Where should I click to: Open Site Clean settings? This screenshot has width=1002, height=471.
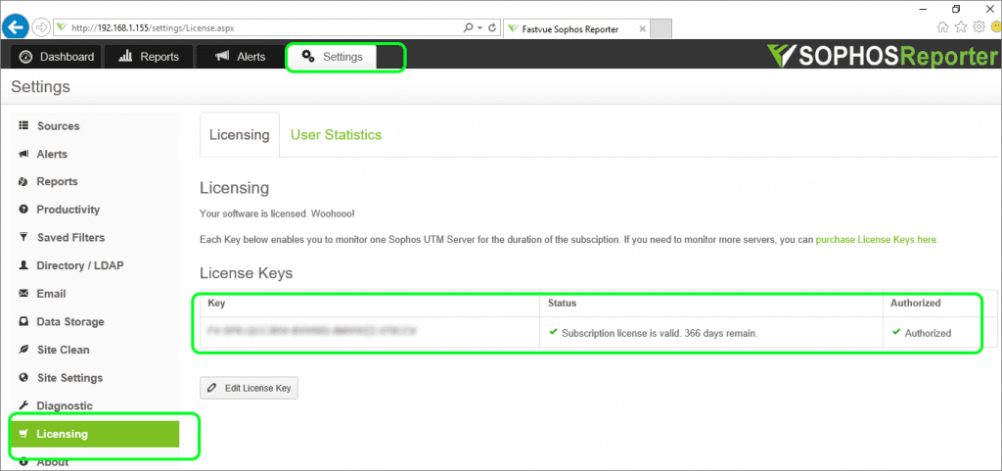click(x=95, y=350)
